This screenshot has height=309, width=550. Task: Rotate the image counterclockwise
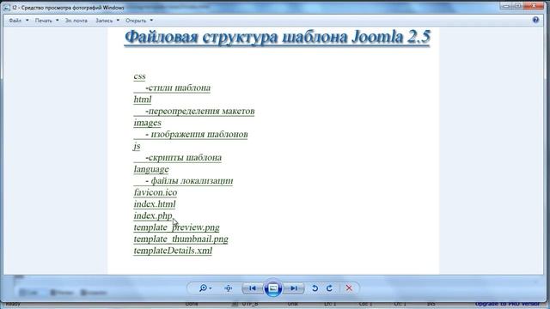315,288
